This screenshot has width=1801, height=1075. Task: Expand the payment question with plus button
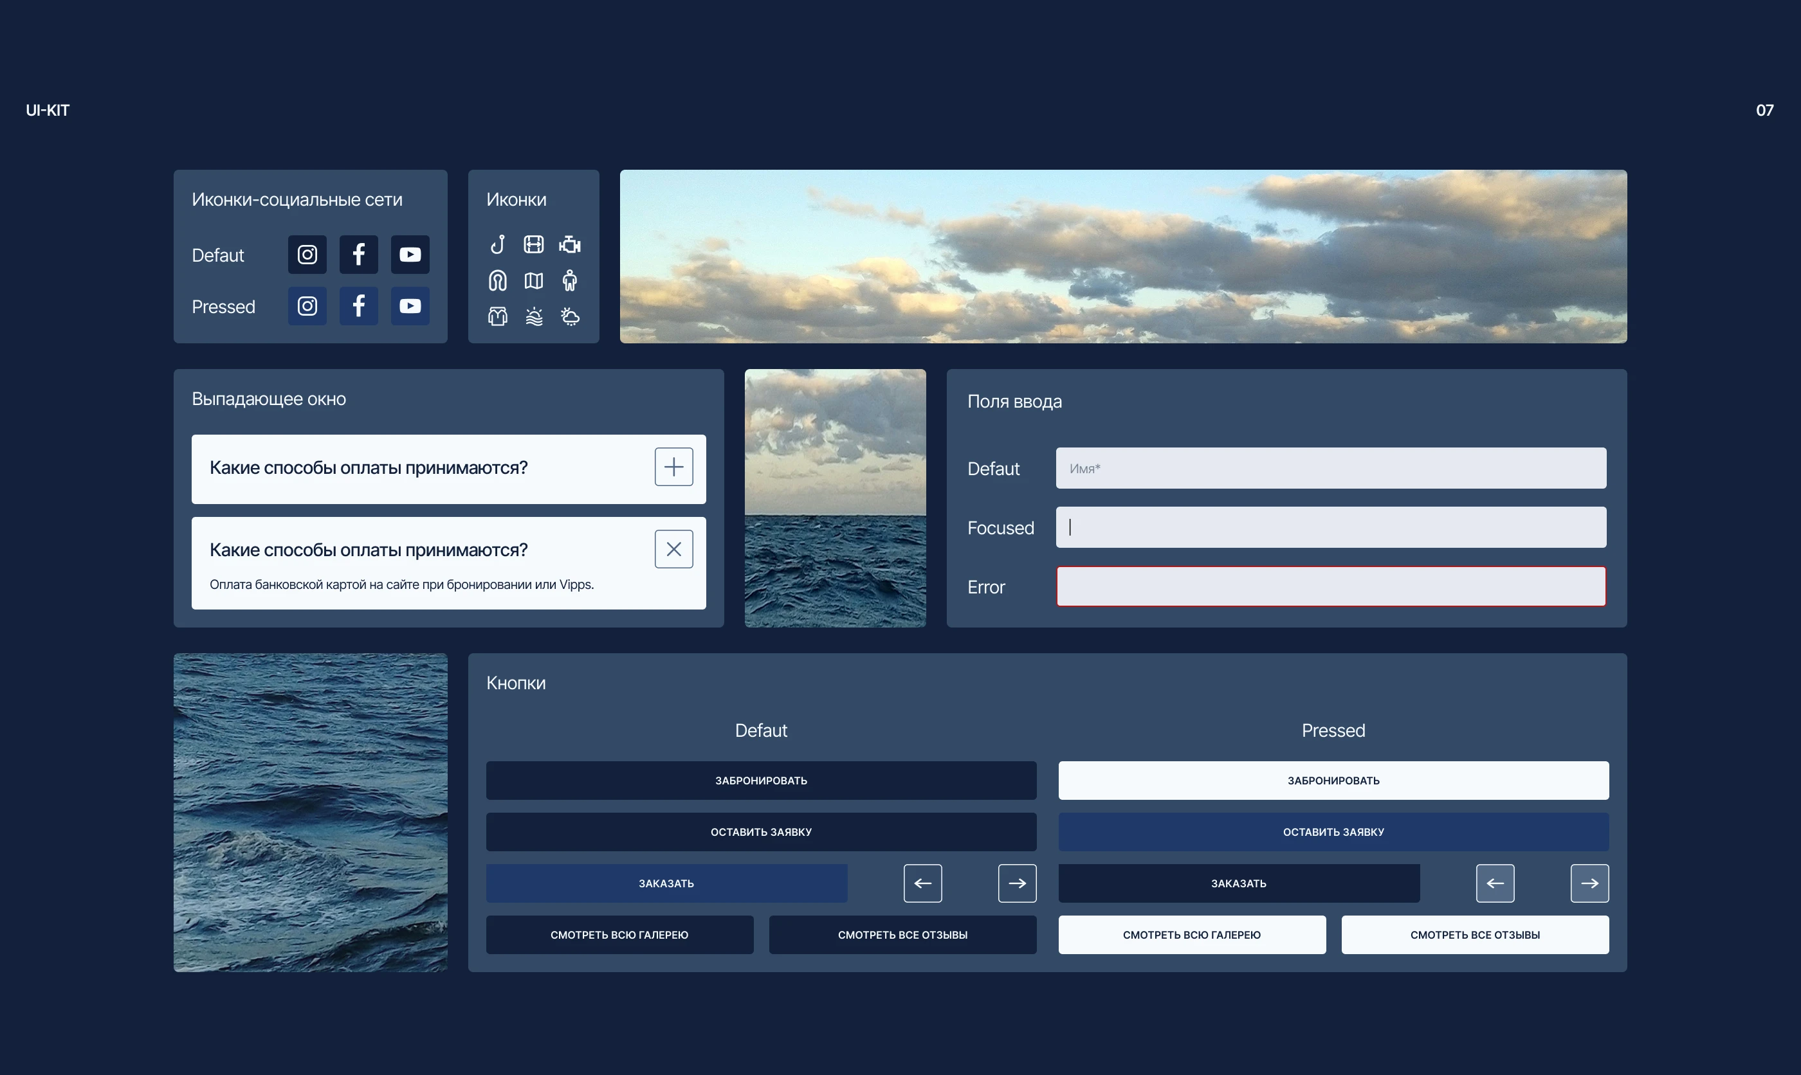point(673,467)
